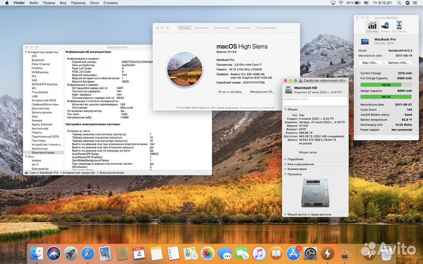
Task: Select Электропитание in System Information sidebar
Action: [x=43, y=153]
